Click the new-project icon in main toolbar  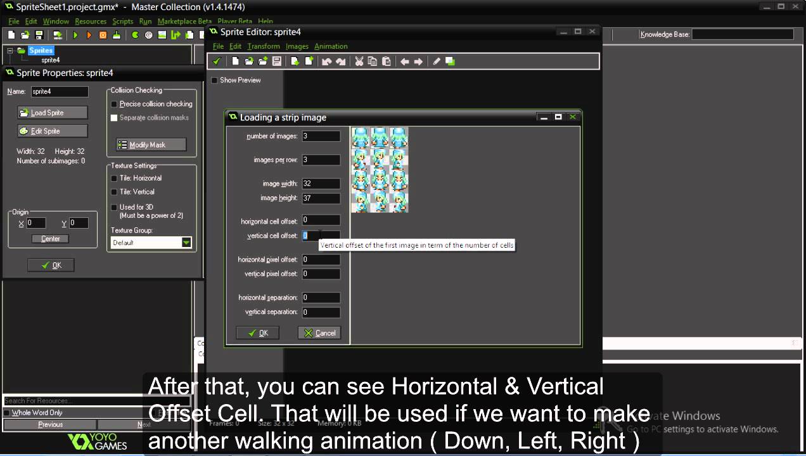11,35
